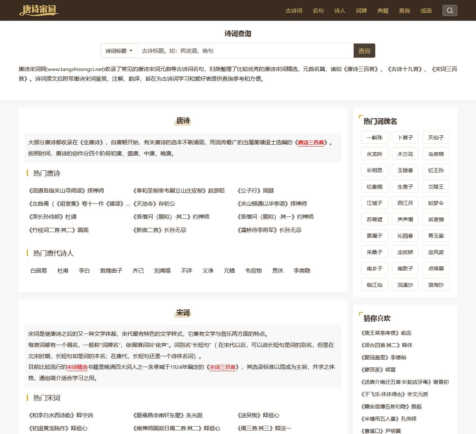The height and width of the screenshot is (434, 476).
Task: Click the 念奴娇 cipai button
Action: click(405, 252)
